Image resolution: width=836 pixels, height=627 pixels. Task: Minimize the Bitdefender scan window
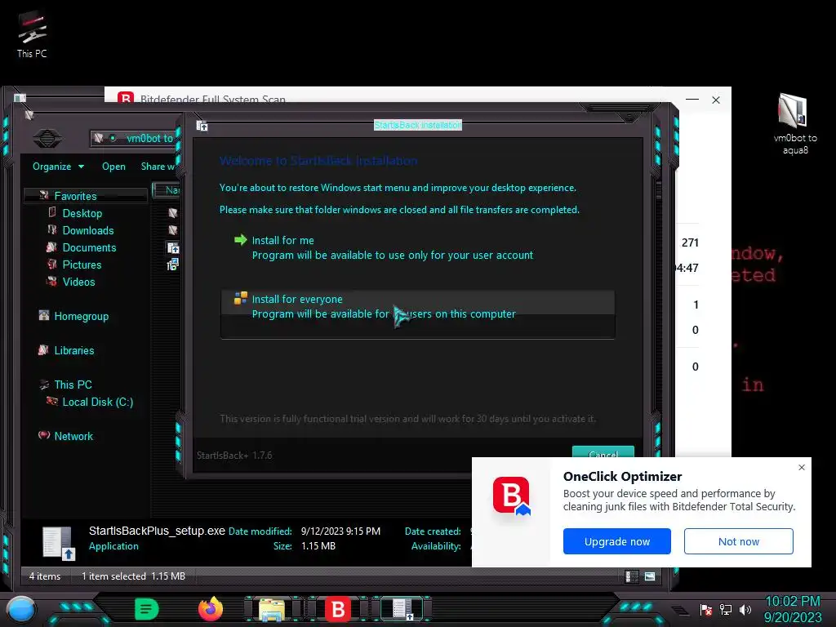[692, 99]
